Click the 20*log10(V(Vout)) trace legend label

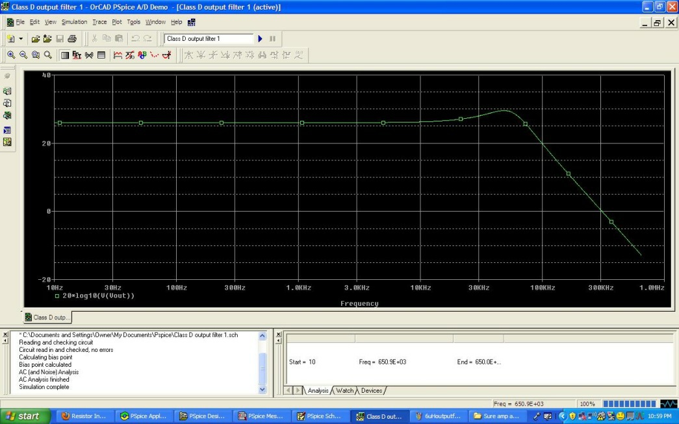(x=98, y=296)
